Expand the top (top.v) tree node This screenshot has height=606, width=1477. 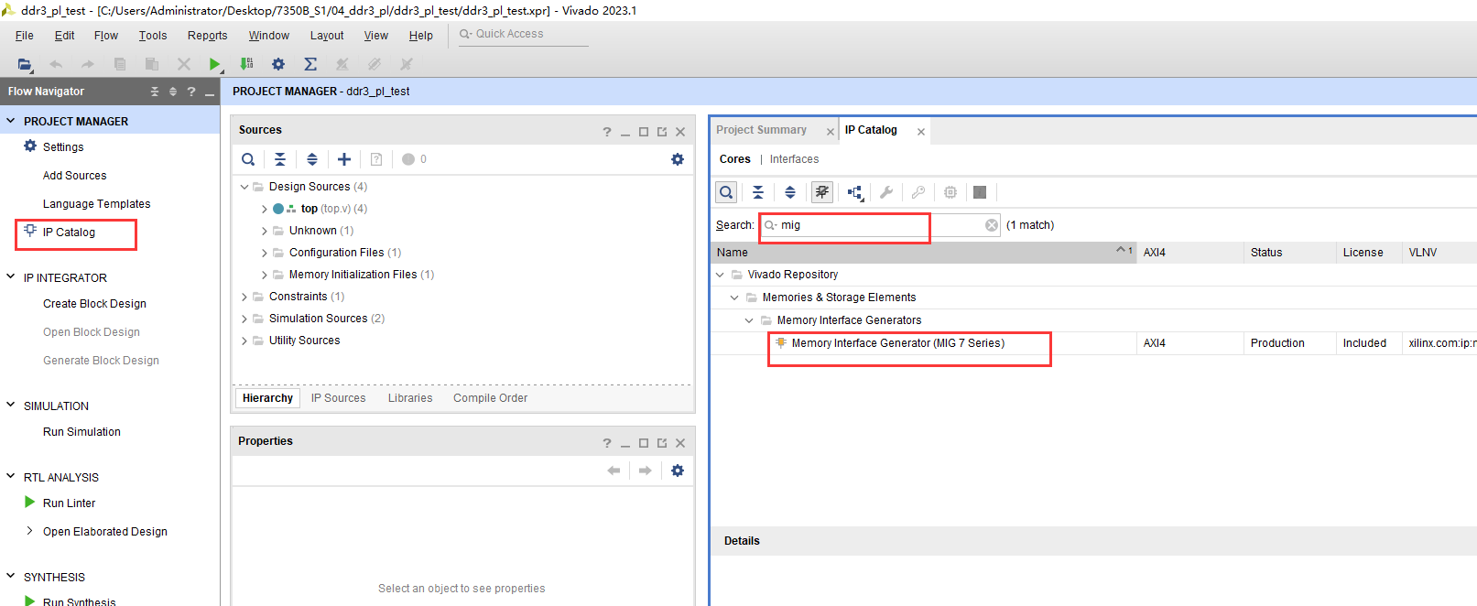tap(265, 209)
